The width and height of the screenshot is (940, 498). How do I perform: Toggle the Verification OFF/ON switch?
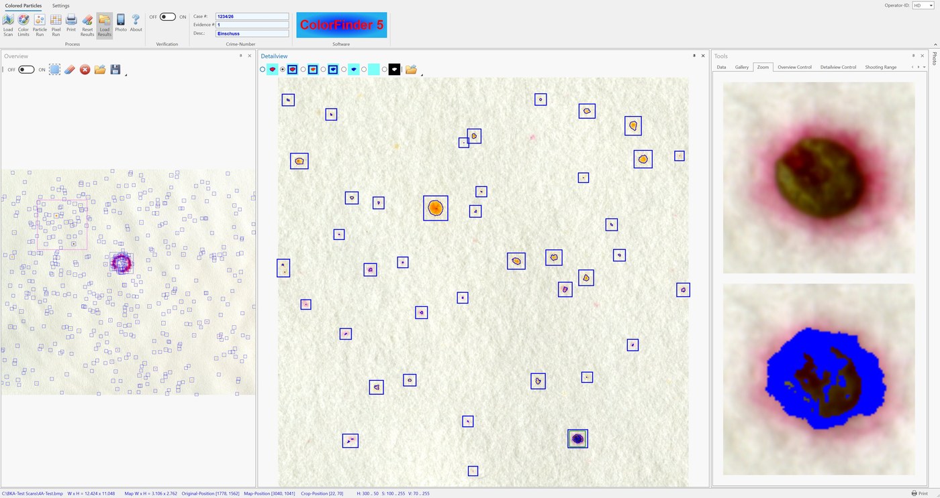coord(168,17)
